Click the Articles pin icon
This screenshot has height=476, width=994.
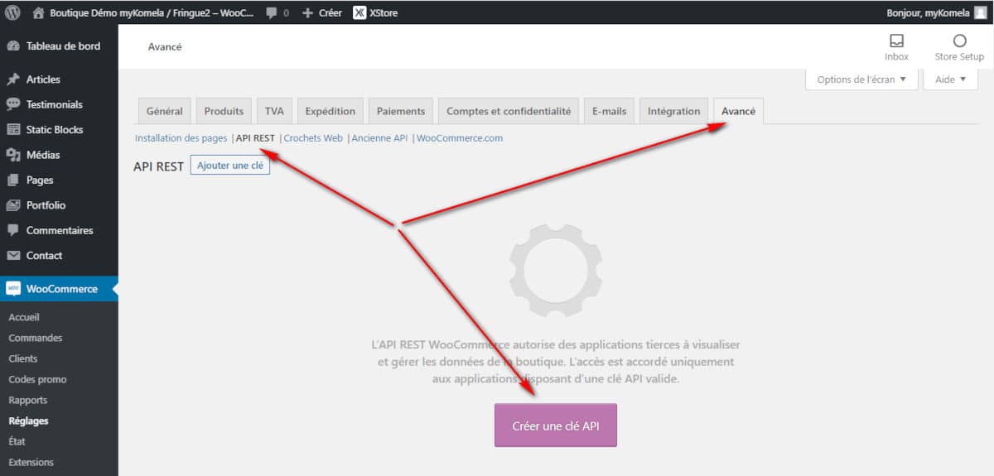tap(12, 79)
